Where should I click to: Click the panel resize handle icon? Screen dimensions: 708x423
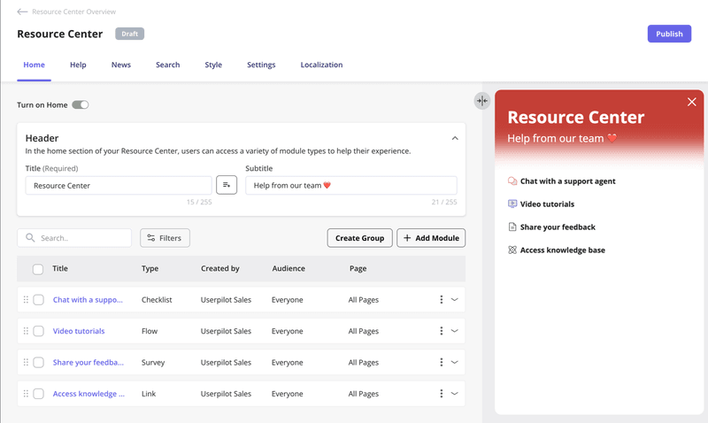[481, 101]
